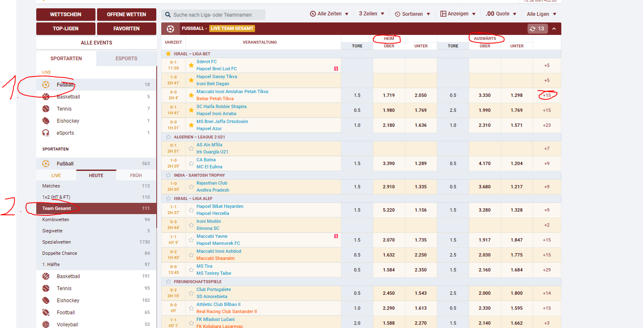Select home over odds 5.220 Hapoel Bikat Hayarden
Screen dimensions: 643x328
pos(389,210)
